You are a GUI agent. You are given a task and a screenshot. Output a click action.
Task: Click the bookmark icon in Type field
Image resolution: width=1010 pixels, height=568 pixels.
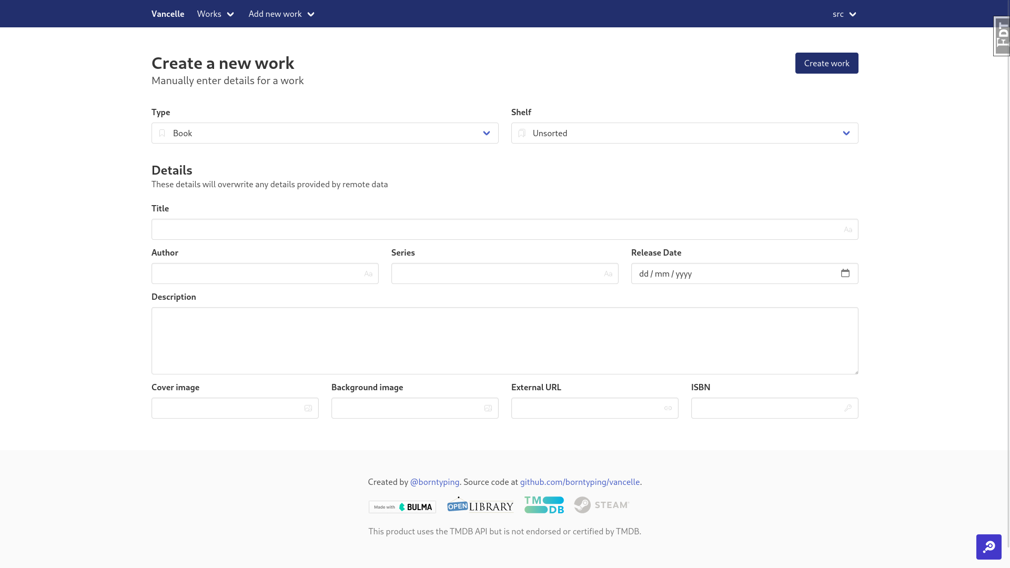tap(162, 133)
